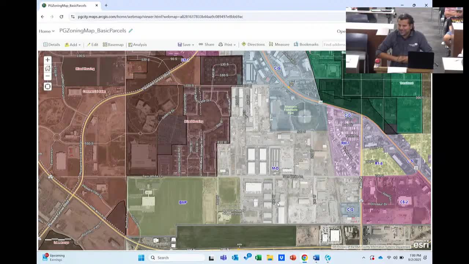Viewport: 469px width, 264px height.
Task: Click the Commercial Sales zoning label
Action: click(x=94, y=91)
